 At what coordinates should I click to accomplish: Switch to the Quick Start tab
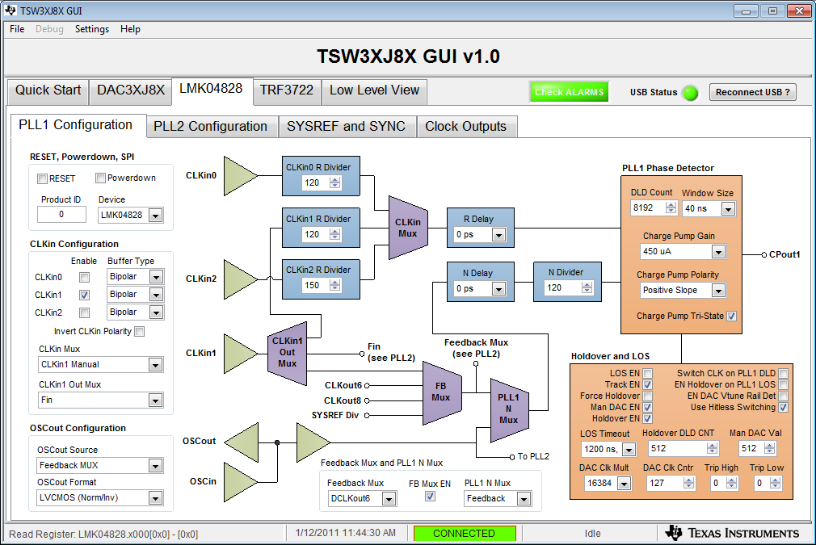(48, 90)
